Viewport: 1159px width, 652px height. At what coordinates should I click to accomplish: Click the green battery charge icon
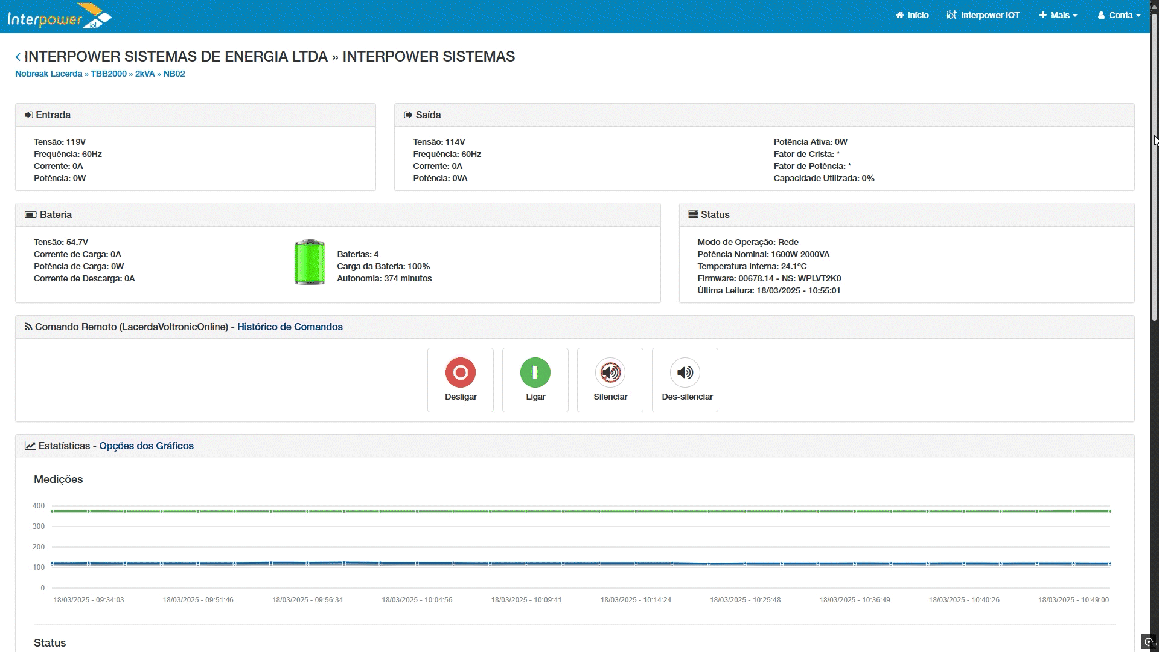click(x=309, y=263)
